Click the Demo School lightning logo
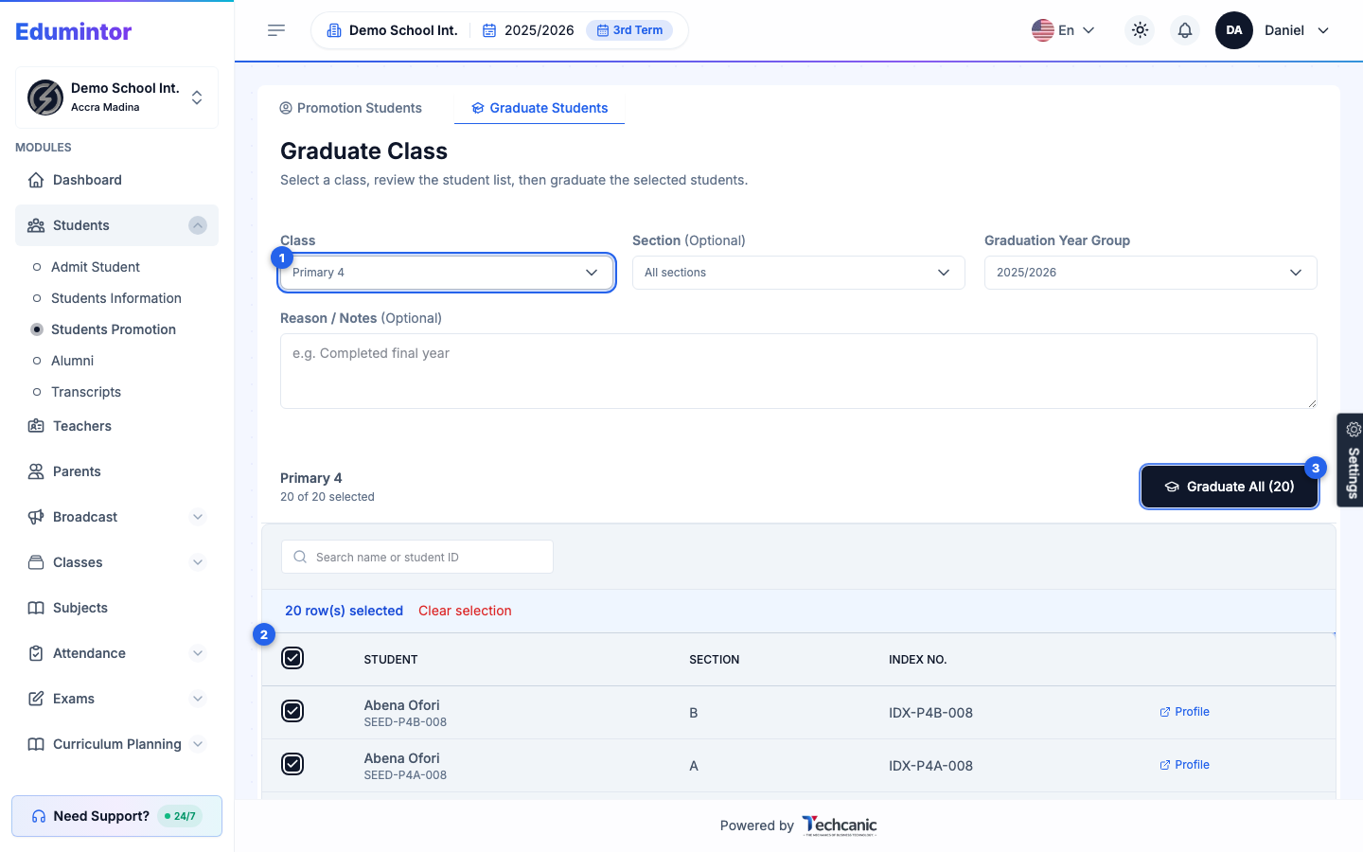Image resolution: width=1363 pixels, height=852 pixels. coord(45,98)
